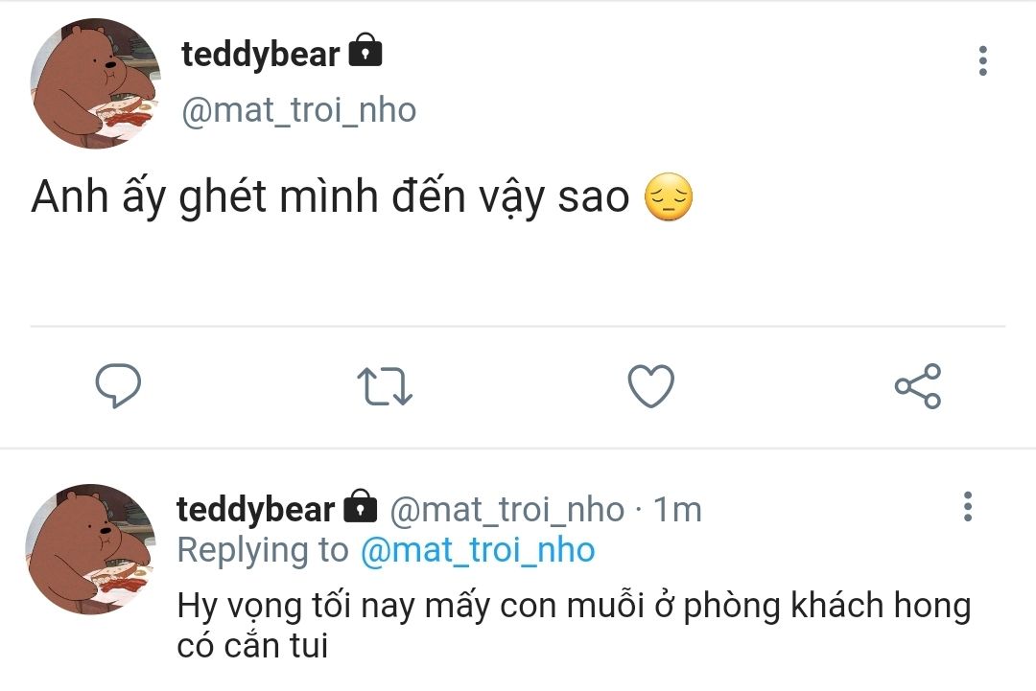Screen dimensions: 1036x691
Task: Click the lock icon beside top teddybear name
Action: 365,52
